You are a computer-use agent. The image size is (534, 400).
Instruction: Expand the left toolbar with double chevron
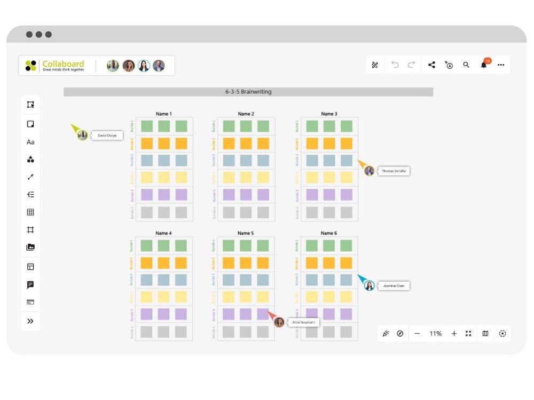click(30, 321)
